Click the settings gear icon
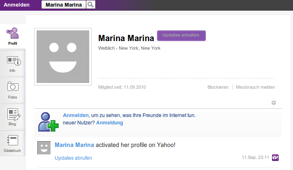 [x=274, y=103]
